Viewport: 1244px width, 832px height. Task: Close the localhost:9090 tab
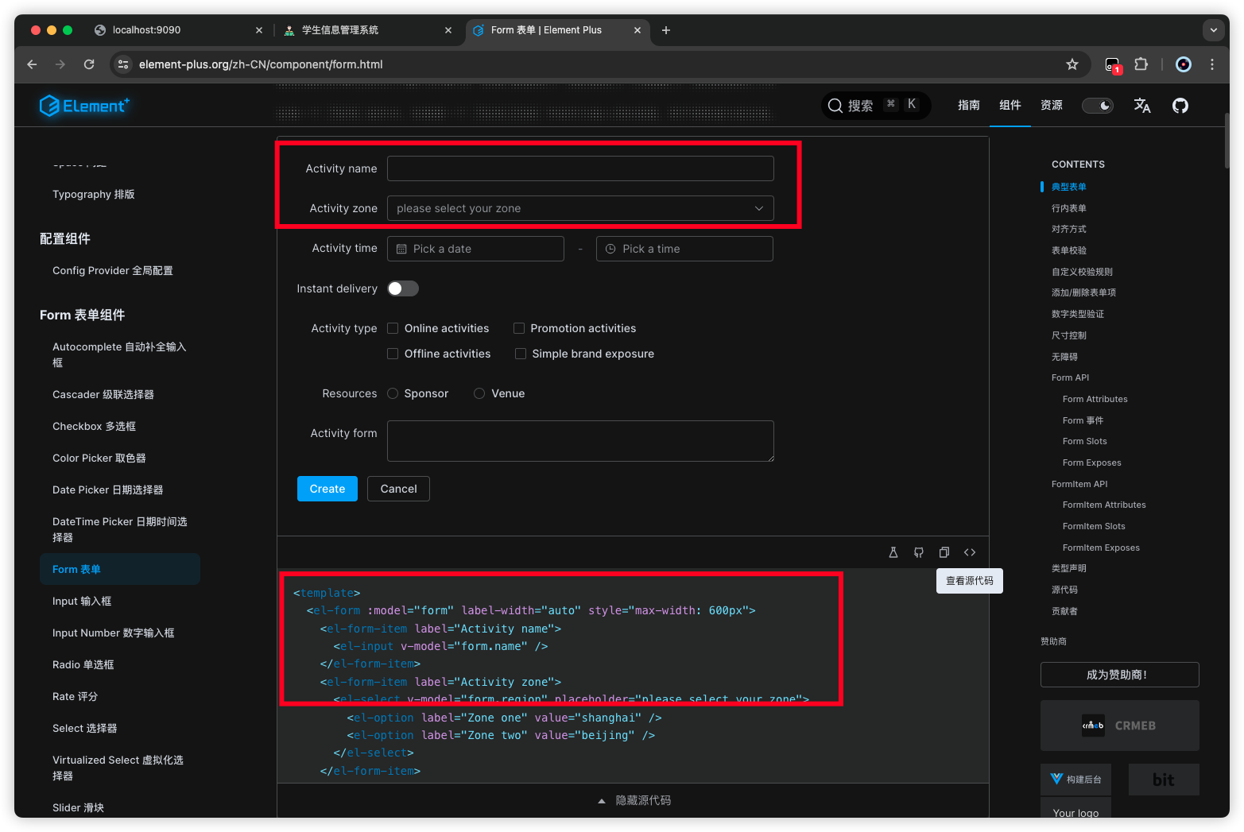point(259,30)
